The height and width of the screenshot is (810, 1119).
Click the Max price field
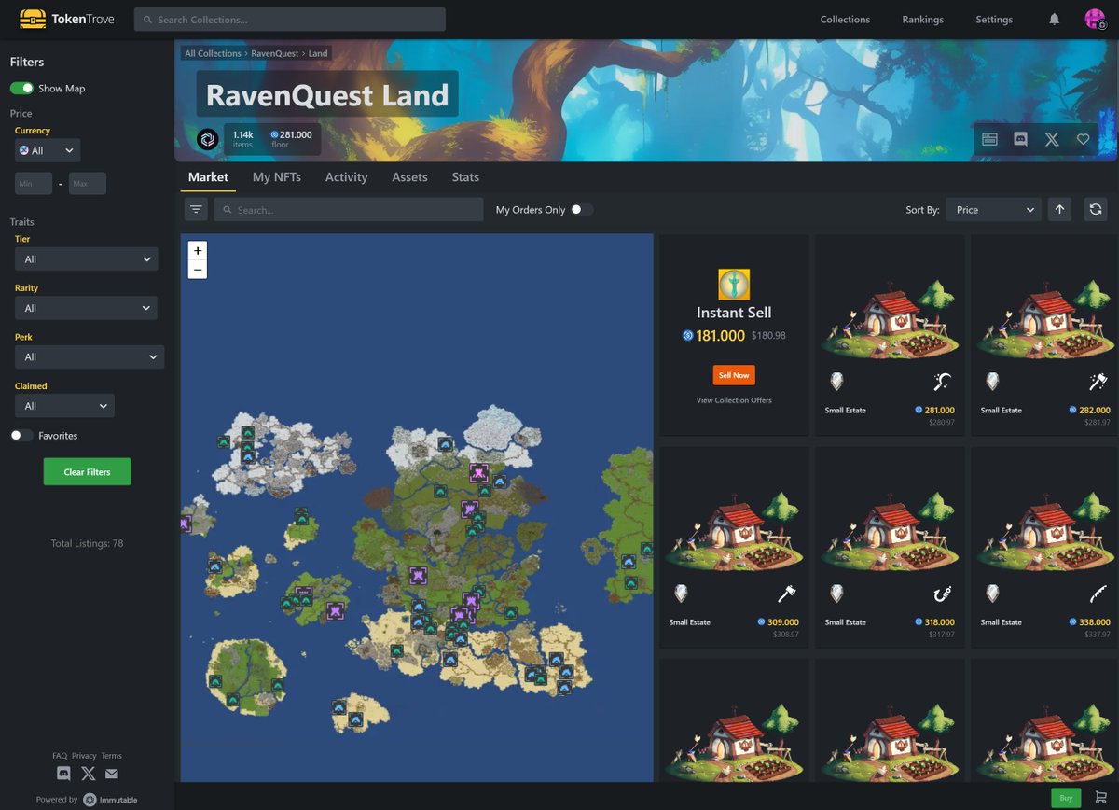click(x=88, y=184)
